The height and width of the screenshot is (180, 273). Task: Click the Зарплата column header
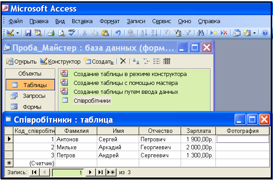coord(199,131)
